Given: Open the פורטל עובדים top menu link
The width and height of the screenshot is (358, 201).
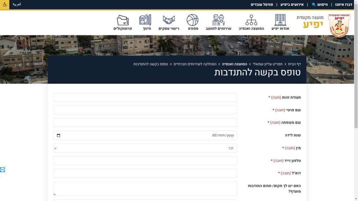Looking at the screenshot, I should click(262, 5).
